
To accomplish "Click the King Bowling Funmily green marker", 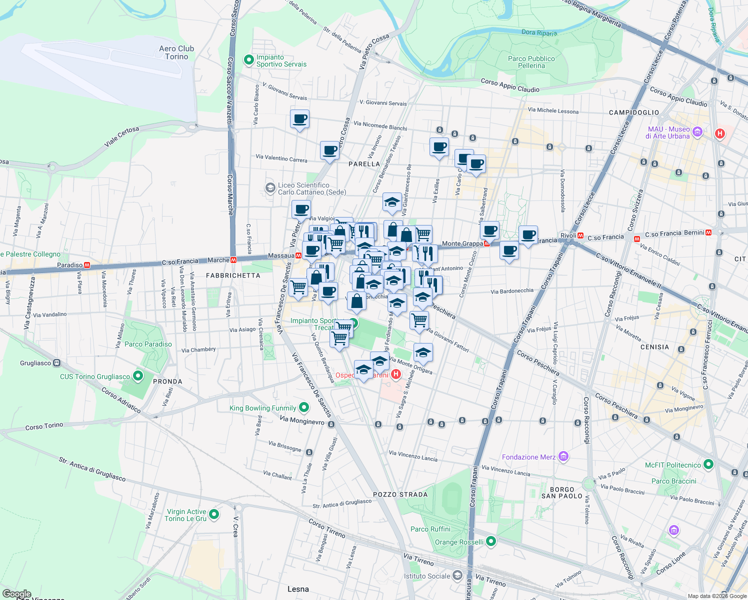I will click(x=303, y=408).
